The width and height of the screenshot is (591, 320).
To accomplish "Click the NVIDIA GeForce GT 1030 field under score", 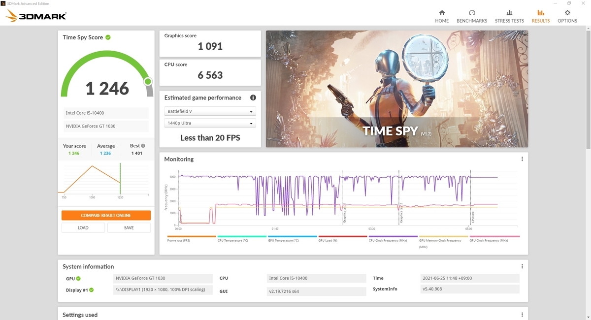I will click(x=106, y=126).
